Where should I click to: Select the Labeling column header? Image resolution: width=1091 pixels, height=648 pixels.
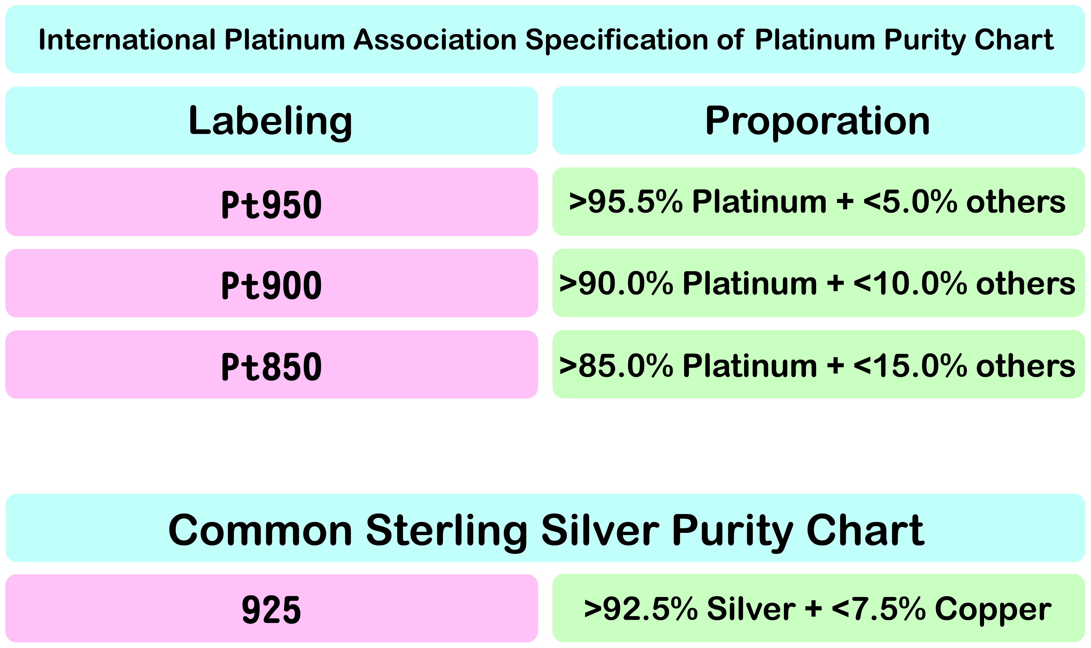(x=271, y=121)
